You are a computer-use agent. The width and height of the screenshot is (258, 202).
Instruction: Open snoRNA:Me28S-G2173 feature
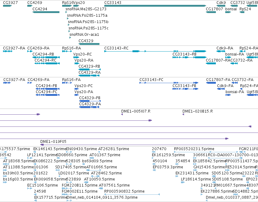[66, 12]
